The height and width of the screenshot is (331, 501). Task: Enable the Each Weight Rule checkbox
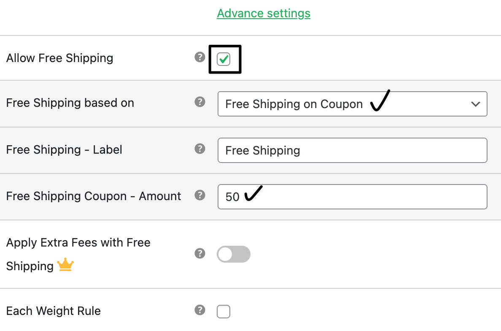pyautogui.click(x=224, y=312)
